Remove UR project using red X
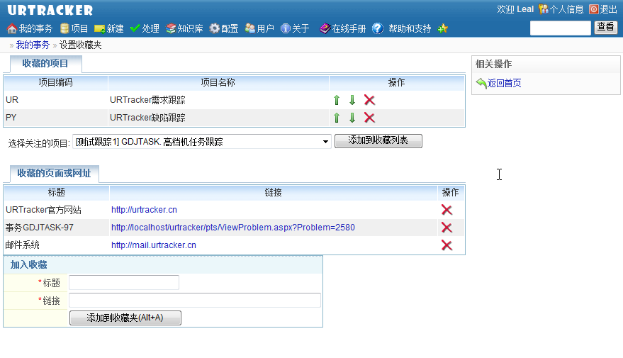 (x=369, y=100)
